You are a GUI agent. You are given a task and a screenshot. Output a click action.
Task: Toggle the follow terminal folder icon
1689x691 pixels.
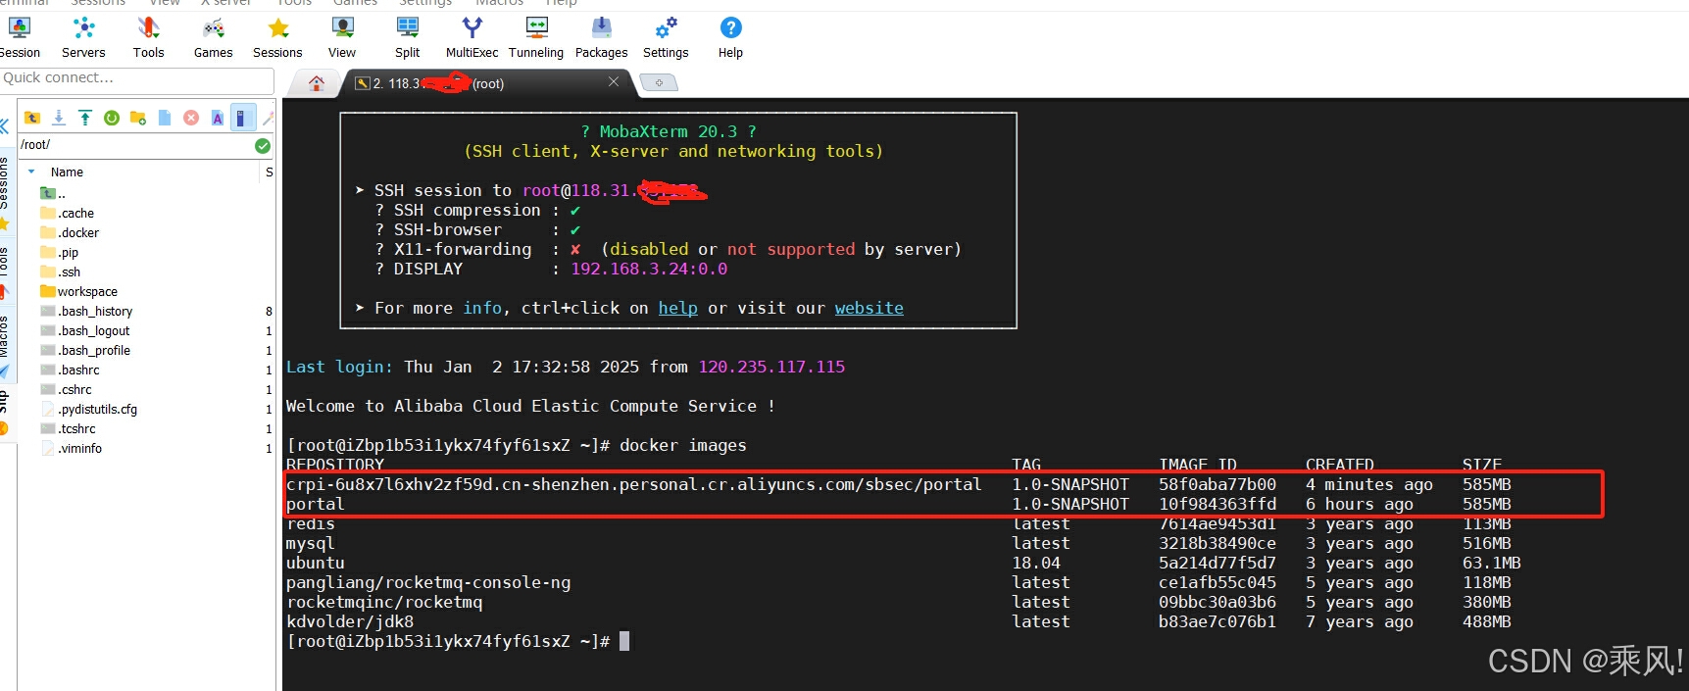[x=243, y=118]
